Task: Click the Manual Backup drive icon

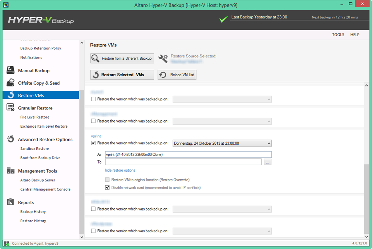Action: 11,70
